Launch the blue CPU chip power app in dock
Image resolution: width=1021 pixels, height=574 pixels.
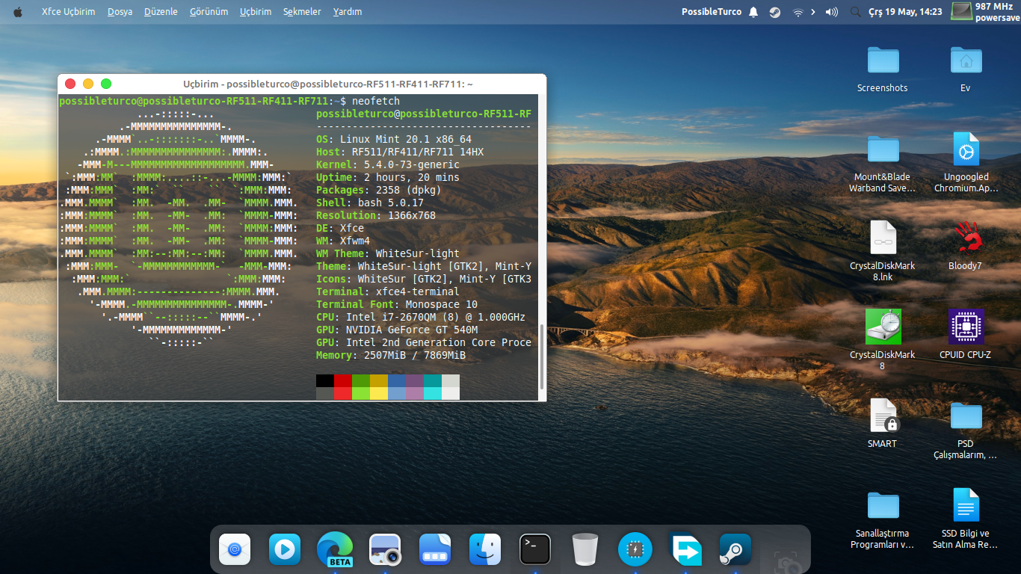635,549
